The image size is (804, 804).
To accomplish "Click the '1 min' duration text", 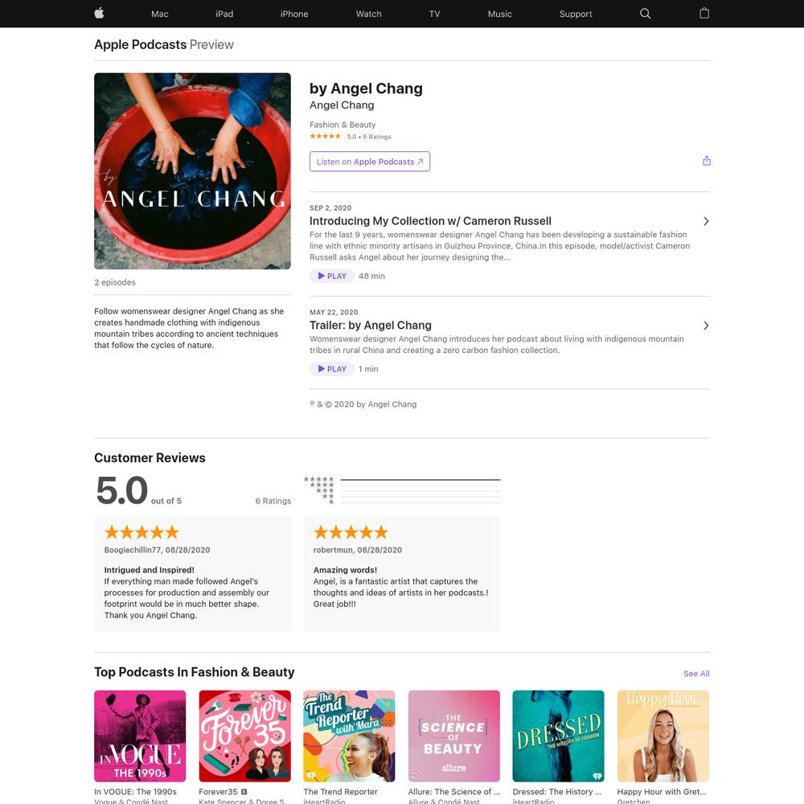I will [x=368, y=369].
